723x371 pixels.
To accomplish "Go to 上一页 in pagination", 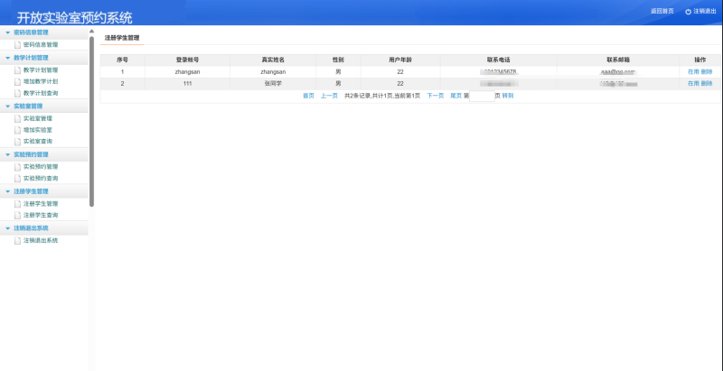I will pos(329,96).
